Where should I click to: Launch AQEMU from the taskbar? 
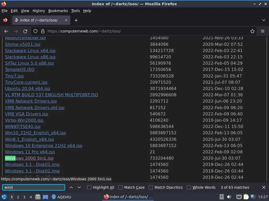click(61, 197)
